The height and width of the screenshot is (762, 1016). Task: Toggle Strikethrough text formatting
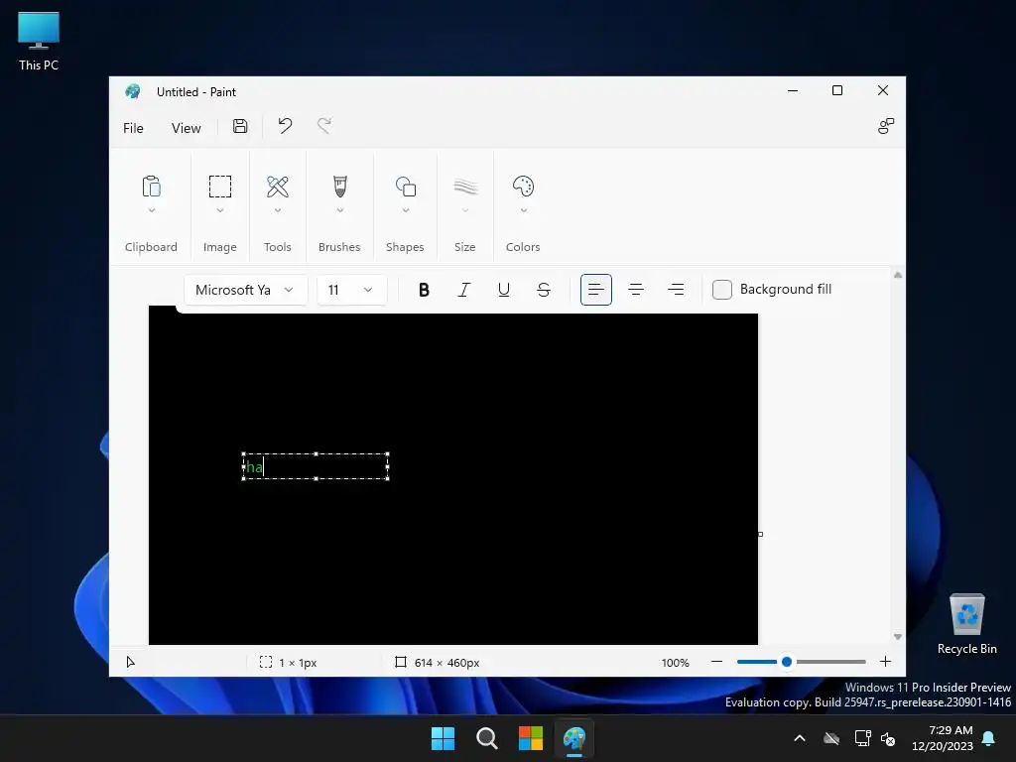click(x=544, y=290)
